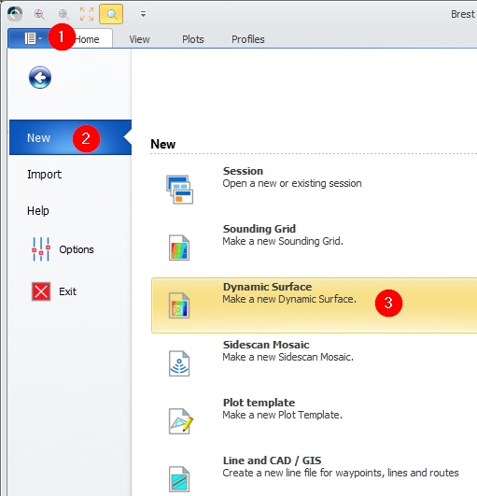Click the Plot template pencil icon
This screenshot has width=477, height=496.
coord(180,421)
